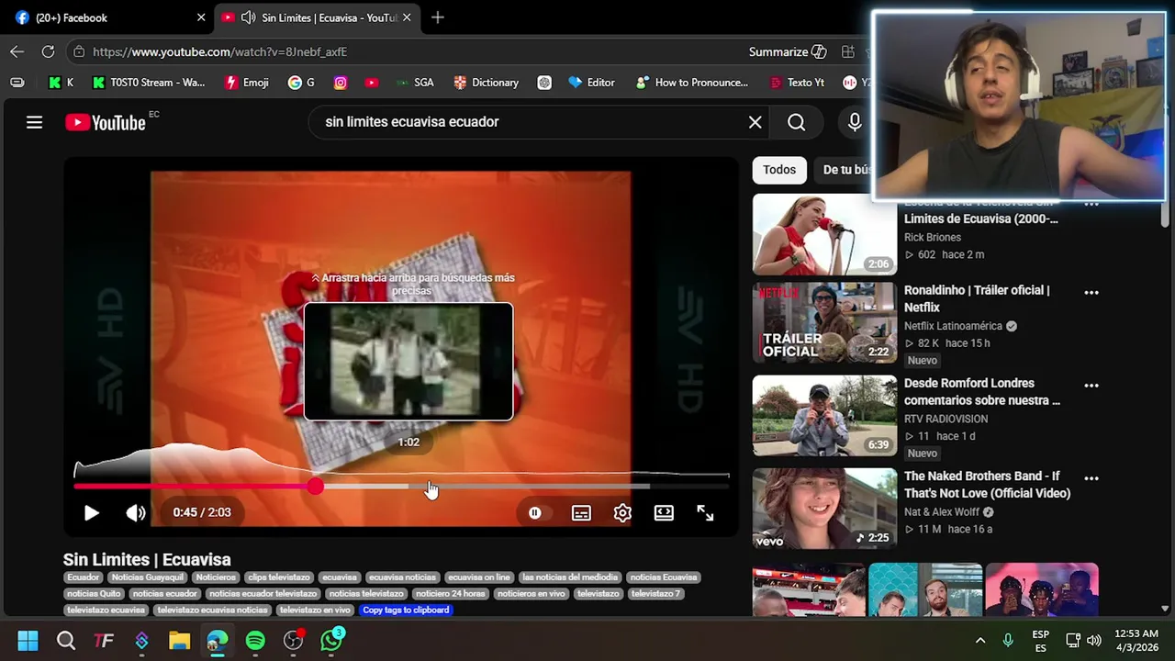Open The Naked Brothers Band video thumbnail
1175x661 pixels.
[x=824, y=508]
